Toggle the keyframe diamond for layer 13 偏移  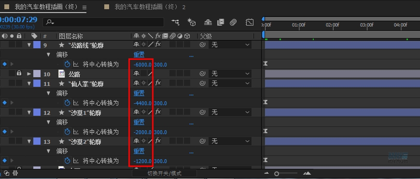coord(4,161)
